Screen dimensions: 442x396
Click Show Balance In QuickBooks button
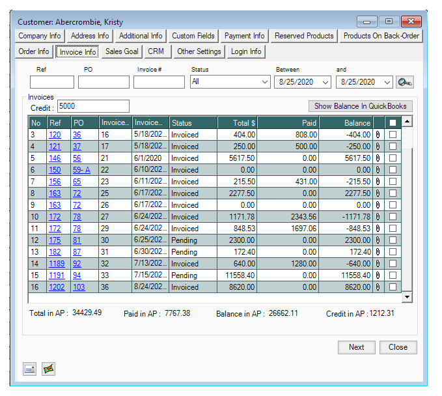tap(360, 106)
